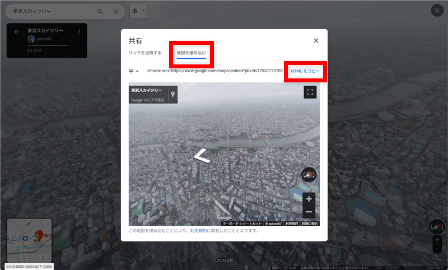Click the iframe embed code field
The height and width of the screenshot is (270, 448).
point(215,71)
